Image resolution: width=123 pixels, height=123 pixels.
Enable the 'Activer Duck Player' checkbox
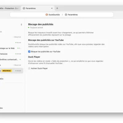pyautogui.click(x=29, y=68)
